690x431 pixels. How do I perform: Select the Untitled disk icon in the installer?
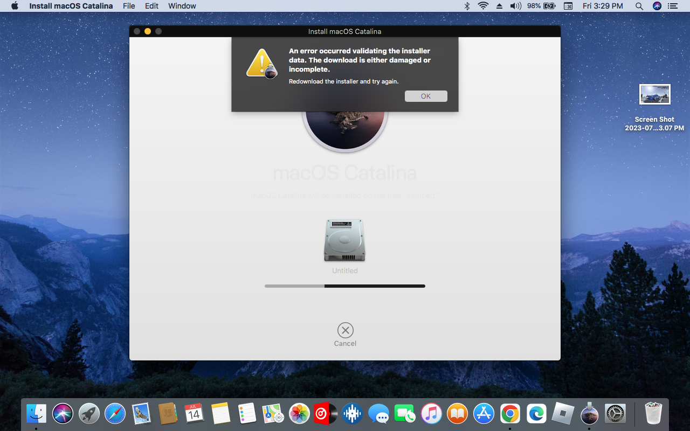click(345, 240)
